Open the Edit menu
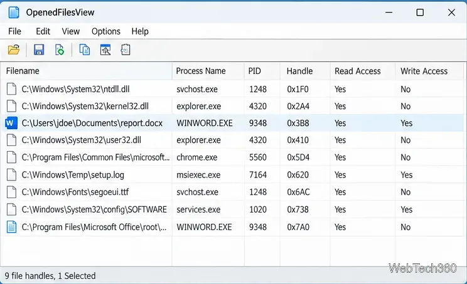Viewport: 467px width, 284px height. pyautogui.click(x=43, y=31)
